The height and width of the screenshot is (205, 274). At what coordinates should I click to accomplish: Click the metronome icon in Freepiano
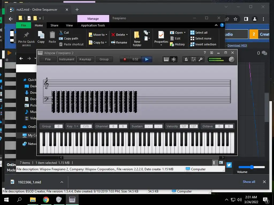pos(186,60)
